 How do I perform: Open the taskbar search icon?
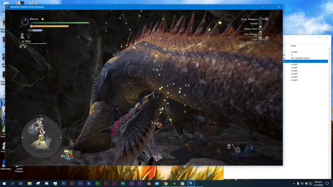tap(12, 183)
